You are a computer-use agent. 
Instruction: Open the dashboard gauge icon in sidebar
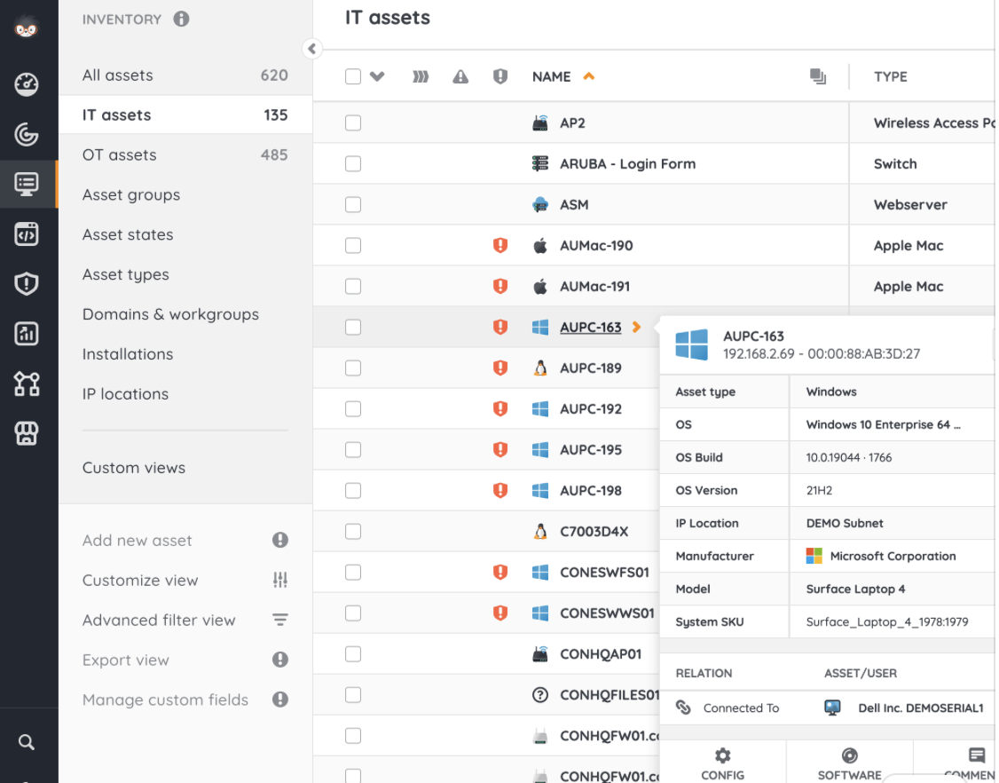pyautogui.click(x=27, y=84)
